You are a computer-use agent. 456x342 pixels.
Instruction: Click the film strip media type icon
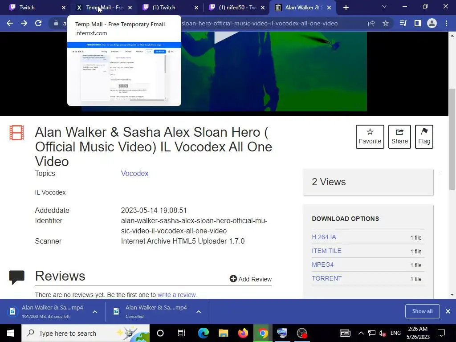pyautogui.click(x=16, y=133)
